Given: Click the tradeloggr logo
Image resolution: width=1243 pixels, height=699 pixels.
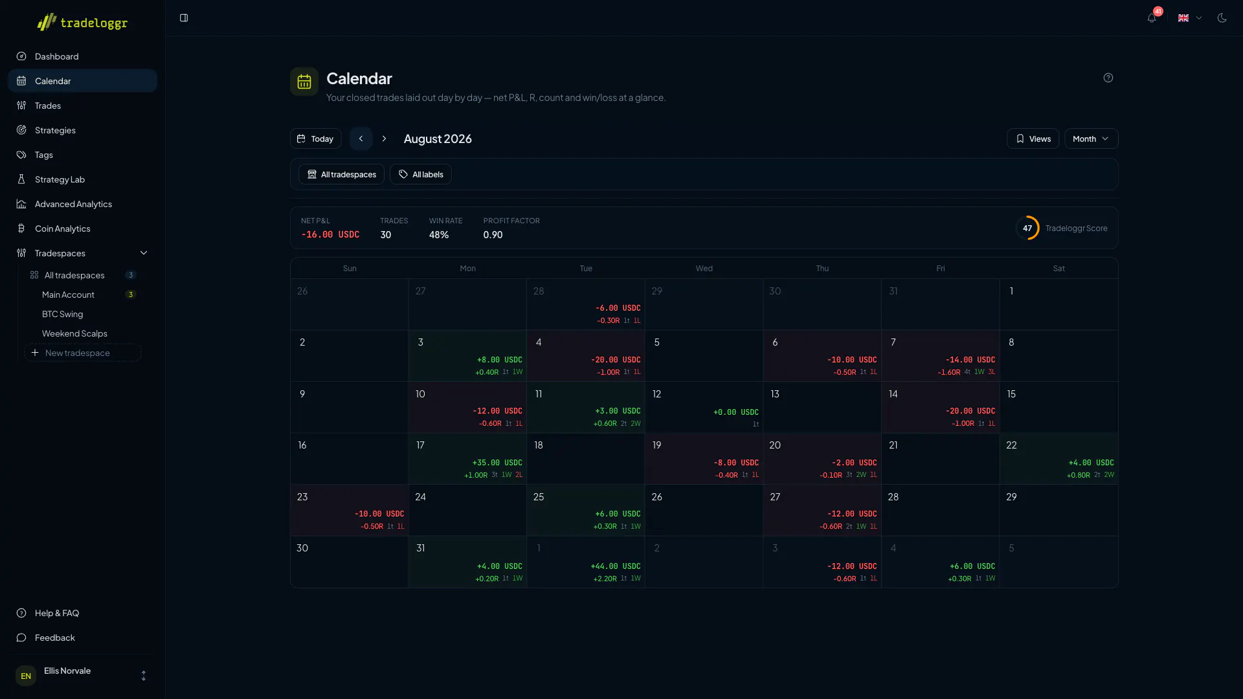Looking at the screenshot, I should click(x=82, y=23).
